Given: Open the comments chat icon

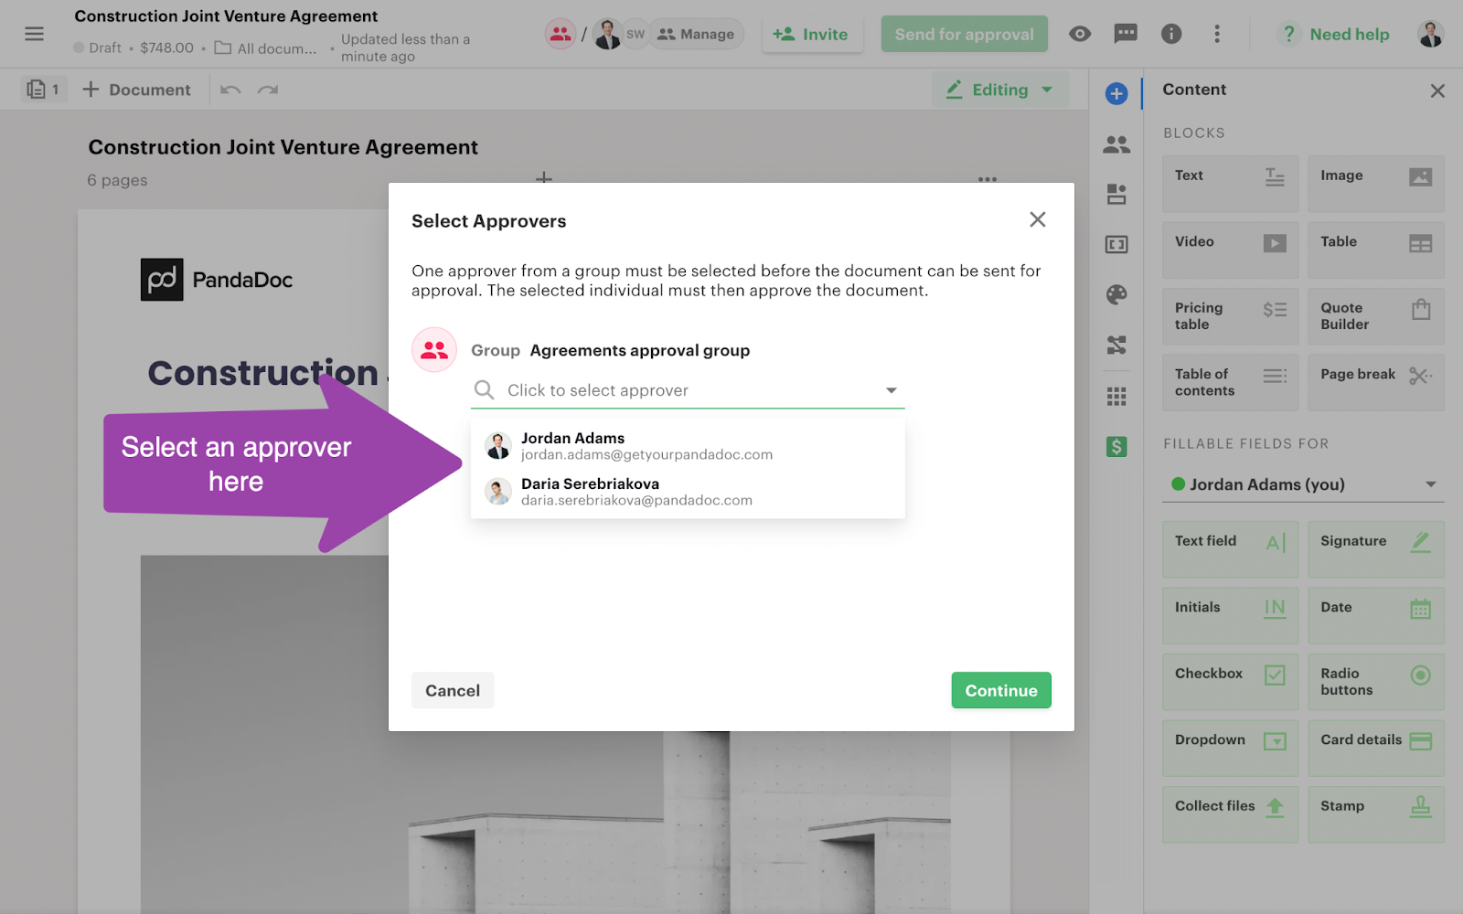Looking at the screenshot, I should (x=1126, y=34).
